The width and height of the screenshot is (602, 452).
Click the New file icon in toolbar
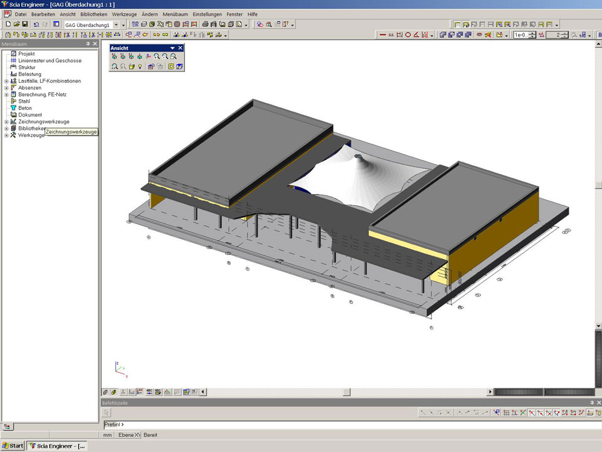click(8, 24)
